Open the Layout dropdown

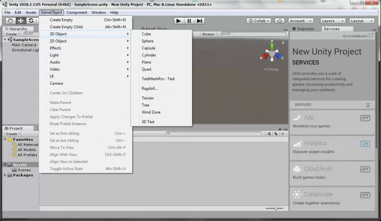[362, 21]
